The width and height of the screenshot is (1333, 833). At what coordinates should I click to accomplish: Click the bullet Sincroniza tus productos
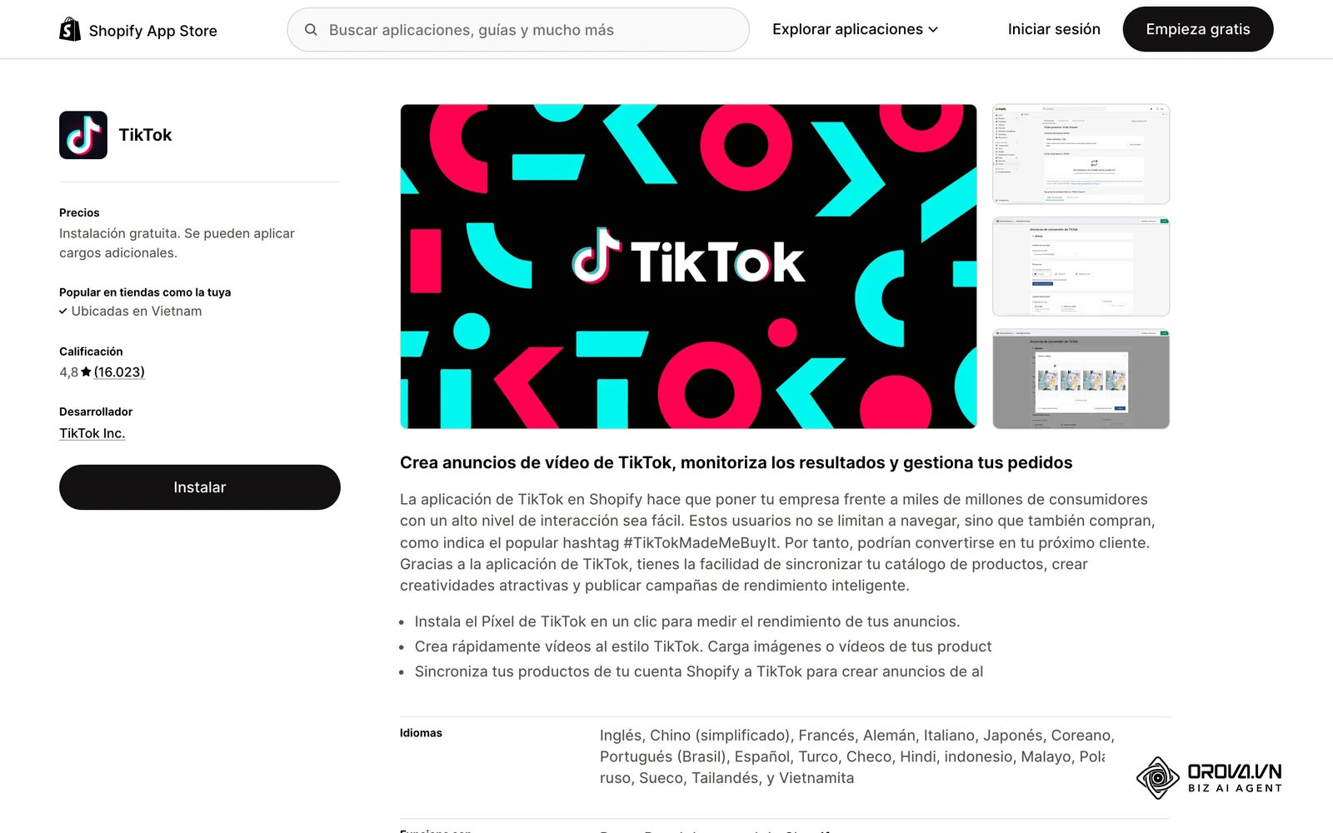(x=699, y=671)
